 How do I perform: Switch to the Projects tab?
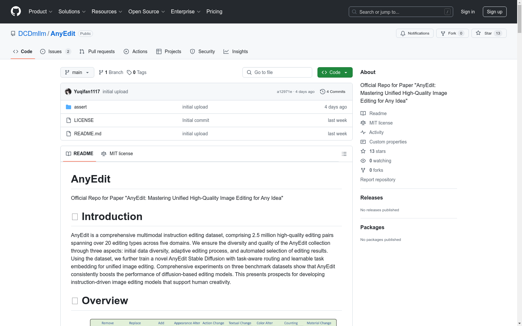coord(169,52)
